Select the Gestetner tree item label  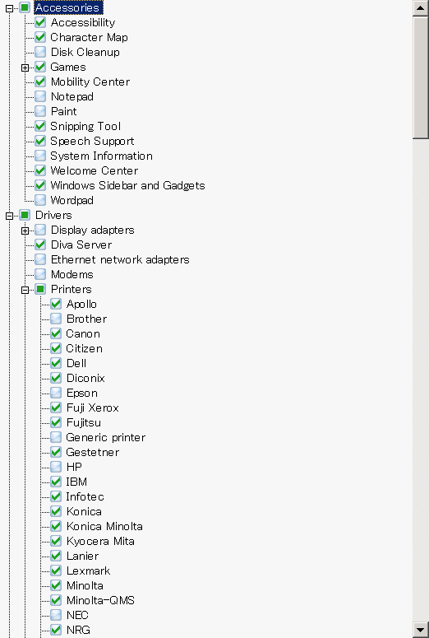(x=93, y=453)
